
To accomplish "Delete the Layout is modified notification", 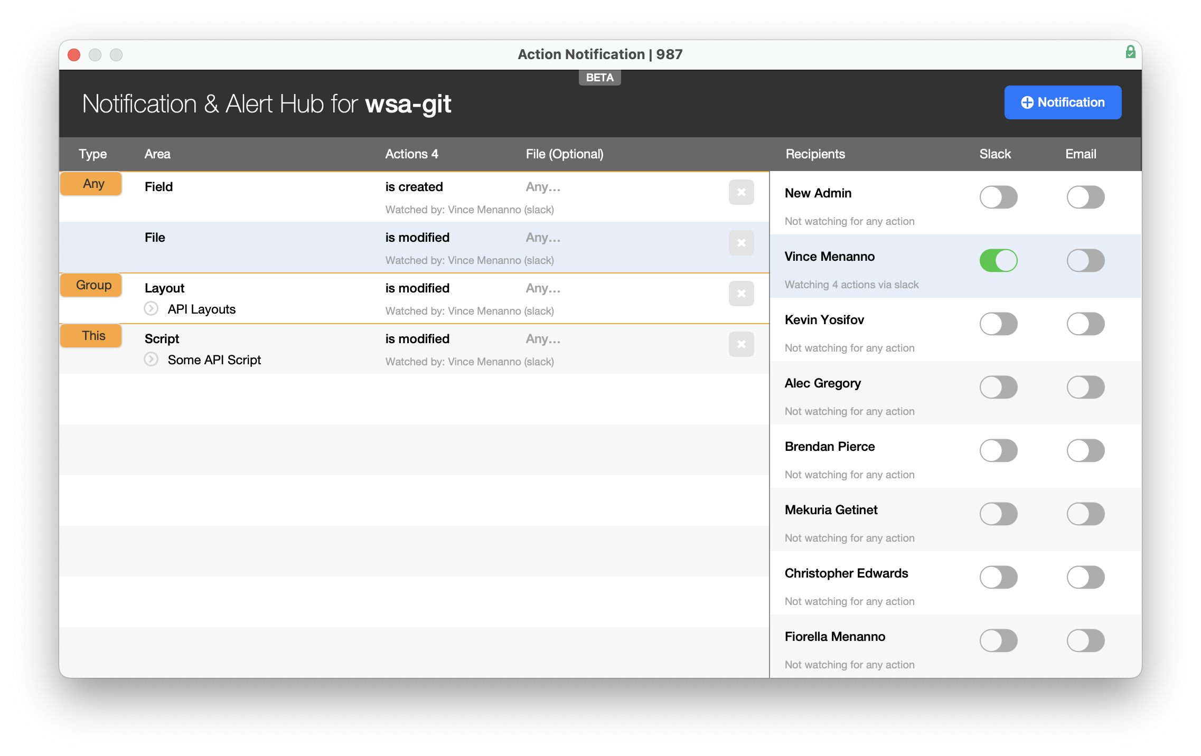I will tap(741, 294).
